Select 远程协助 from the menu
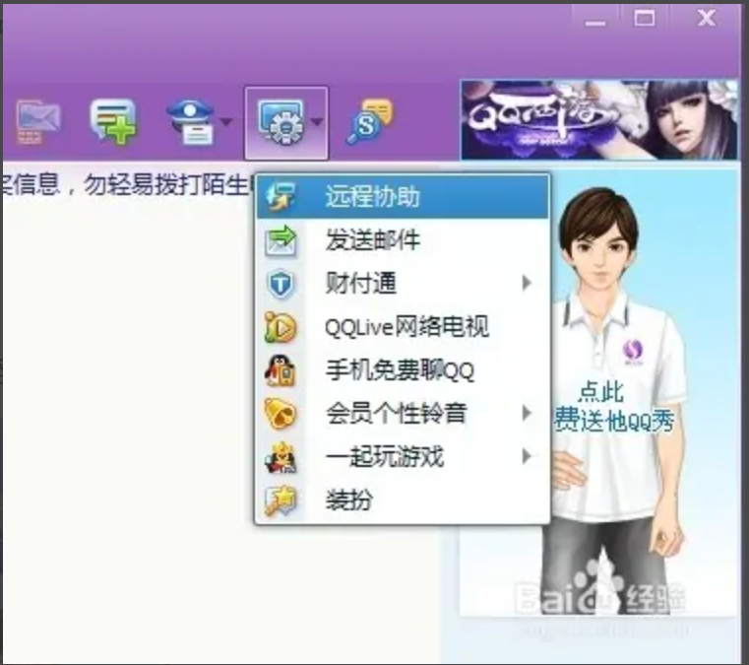The width and height of the screenshot is (749, 665). (403, 197)
